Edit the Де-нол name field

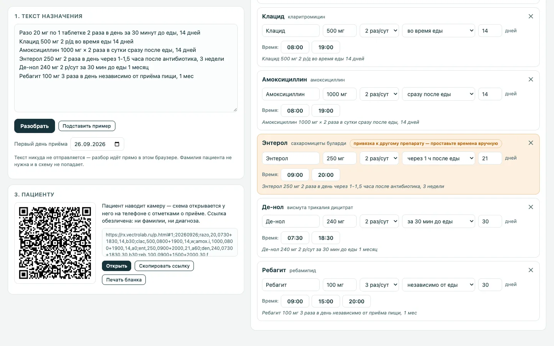(291, 221)
